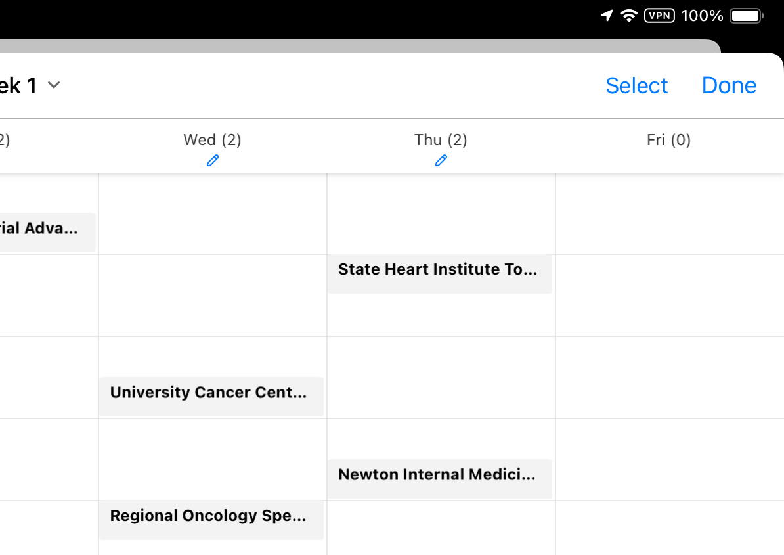Select the Wed (2) column header
Viewport: 784px width, 555px height.
212,140
